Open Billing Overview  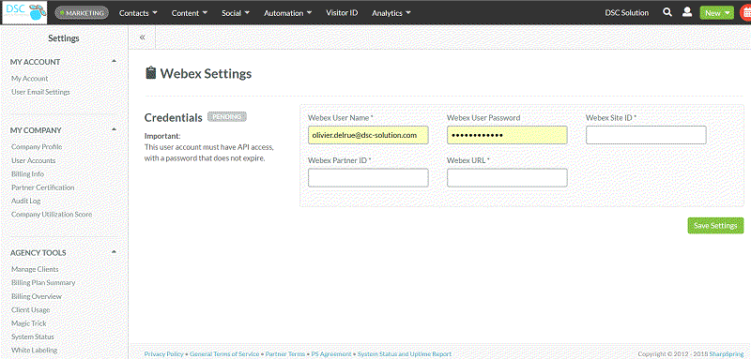coord(37,296)
